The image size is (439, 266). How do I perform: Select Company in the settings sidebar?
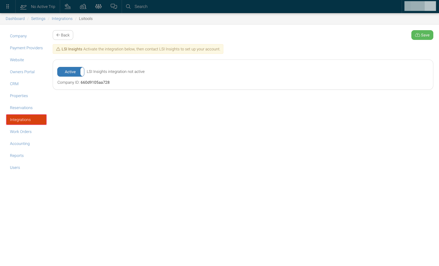pos(18,36)
